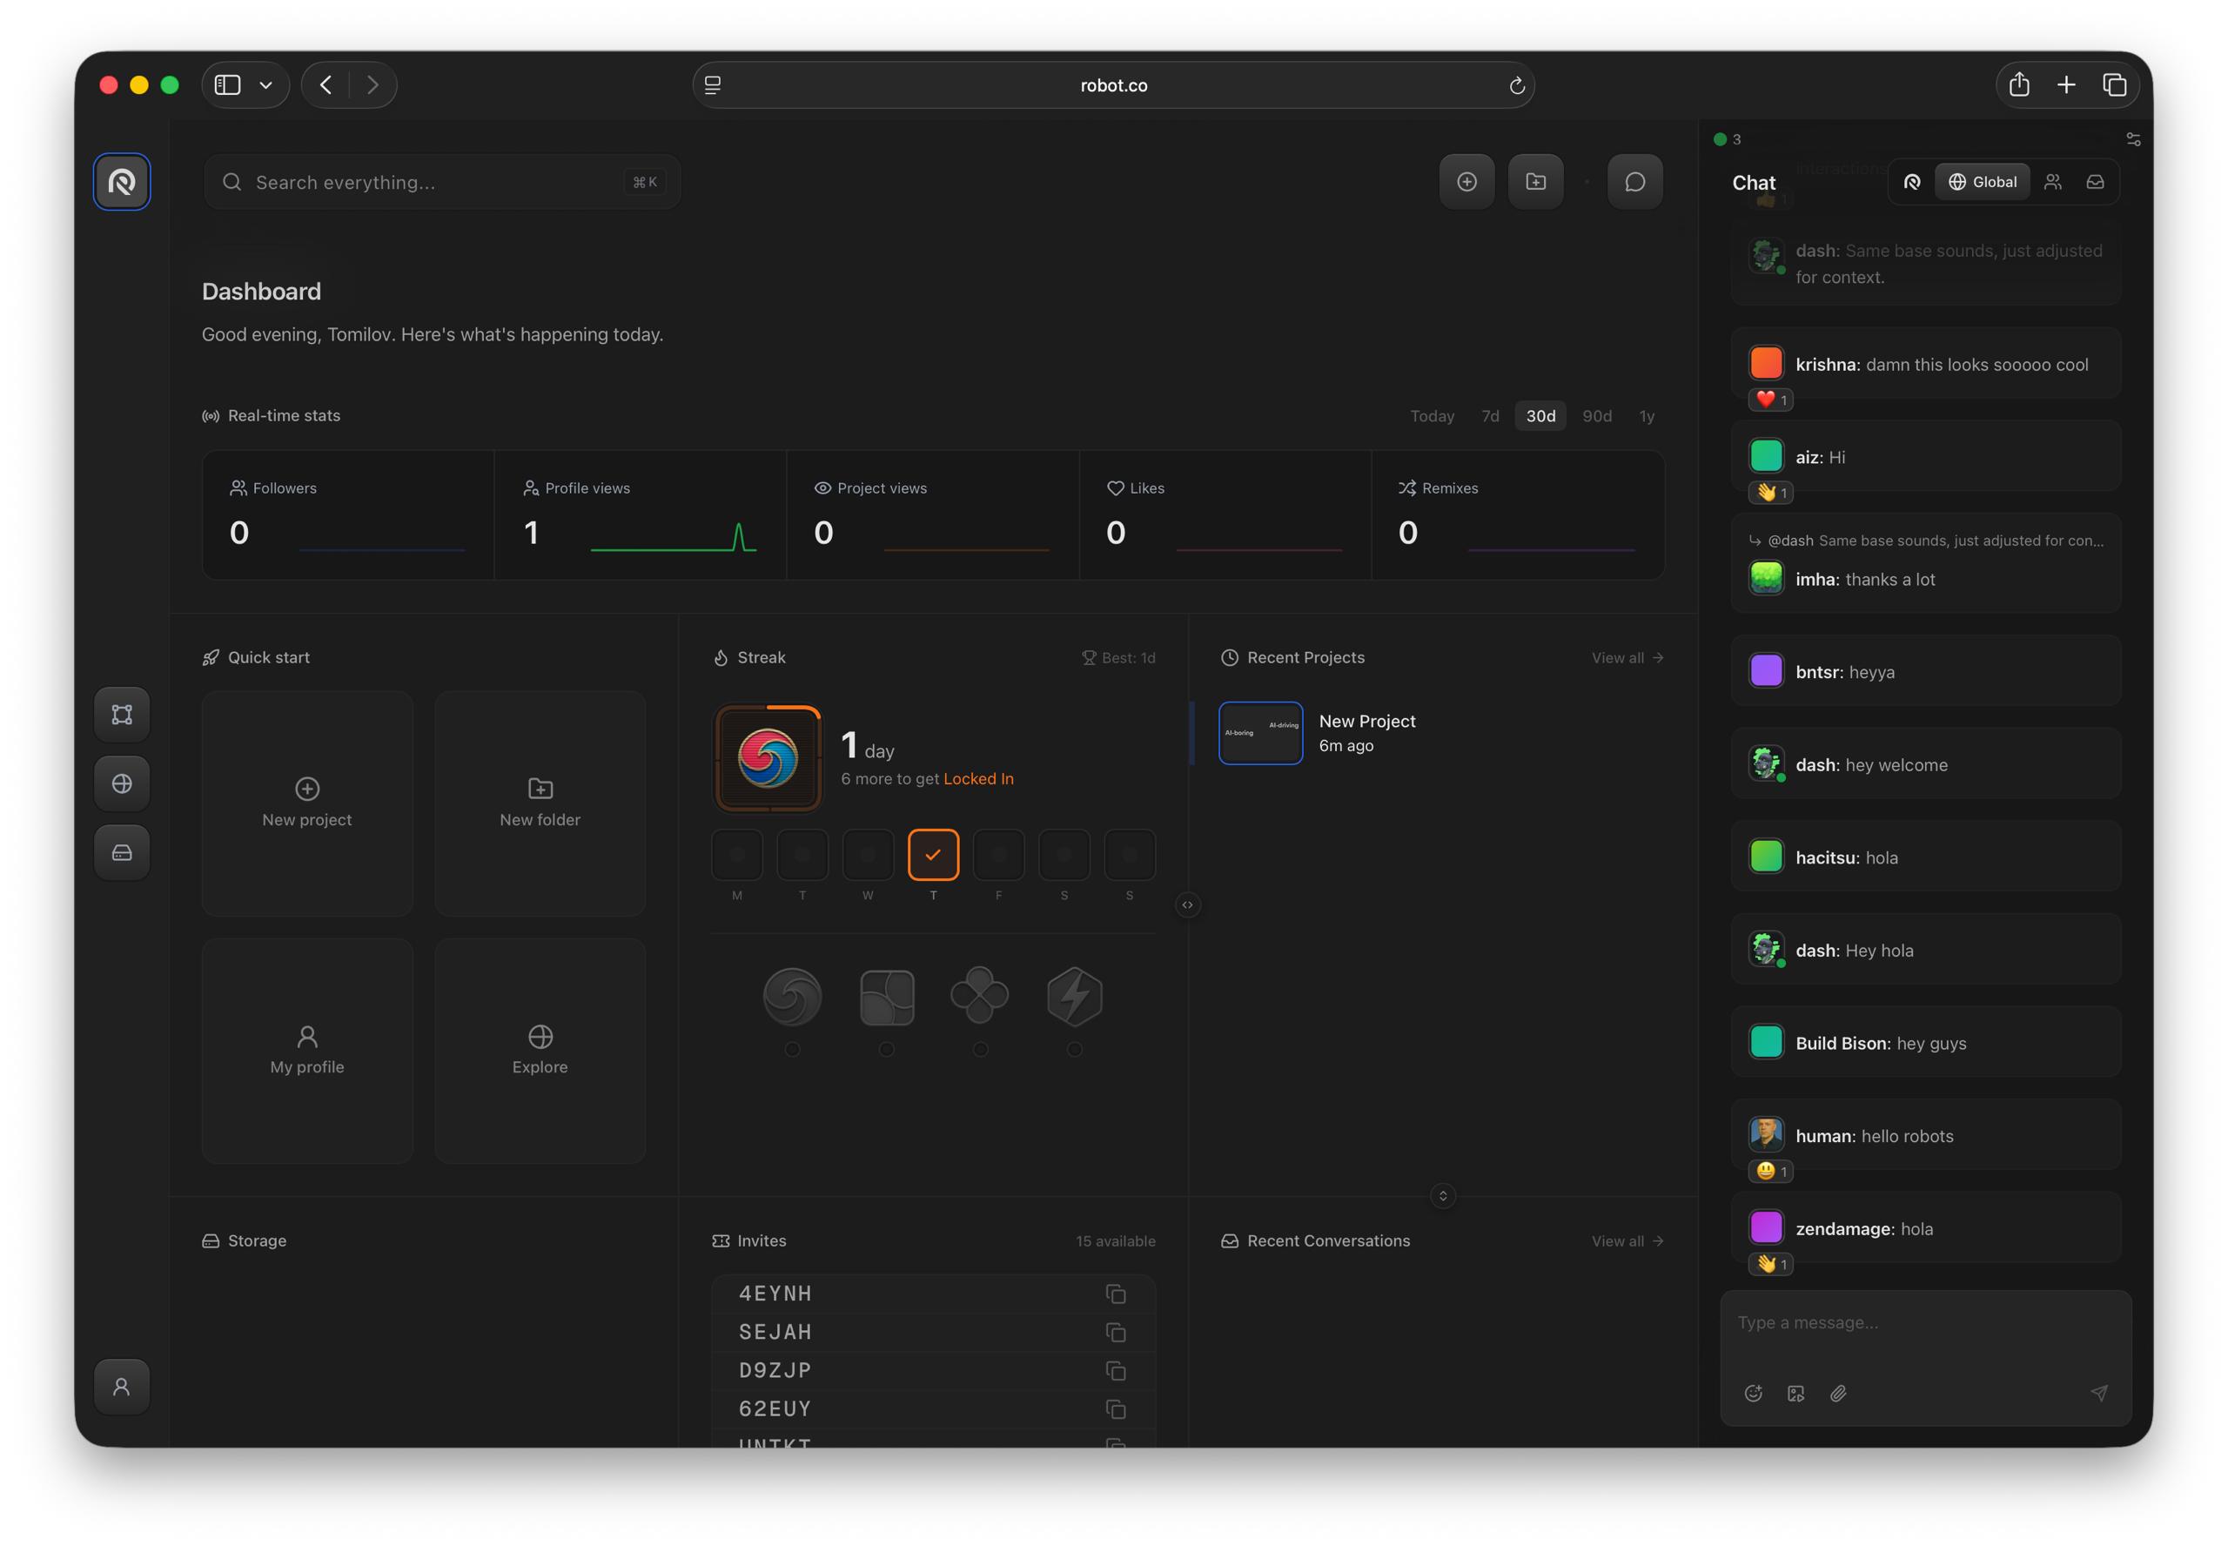Switch chat to Robot logo channel
This screenshot has width=2228, height=1546.
[1912, 182]
